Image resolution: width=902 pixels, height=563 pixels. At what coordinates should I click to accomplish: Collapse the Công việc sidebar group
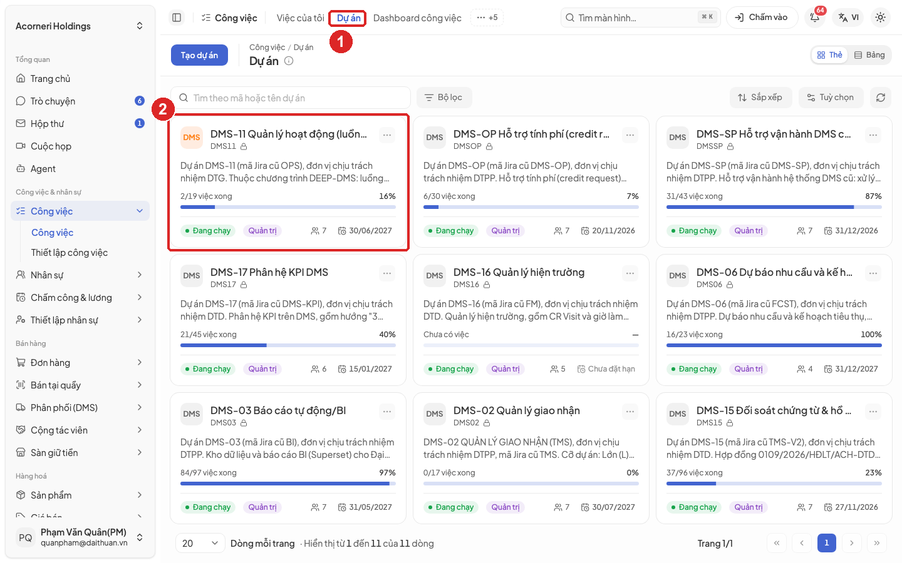pyautogui.click(x=80, y=211)
